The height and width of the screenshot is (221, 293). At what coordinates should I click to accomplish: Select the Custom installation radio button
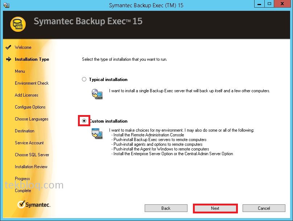[84, 121]
